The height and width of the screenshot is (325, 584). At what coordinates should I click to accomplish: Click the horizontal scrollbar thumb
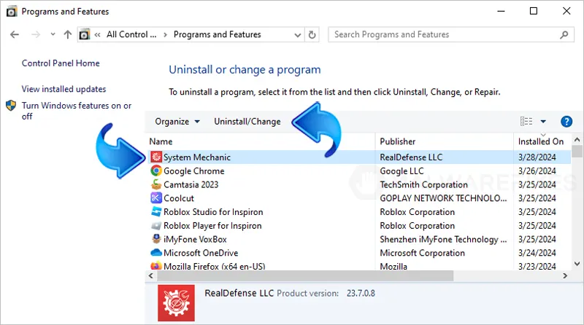point(305,276)
